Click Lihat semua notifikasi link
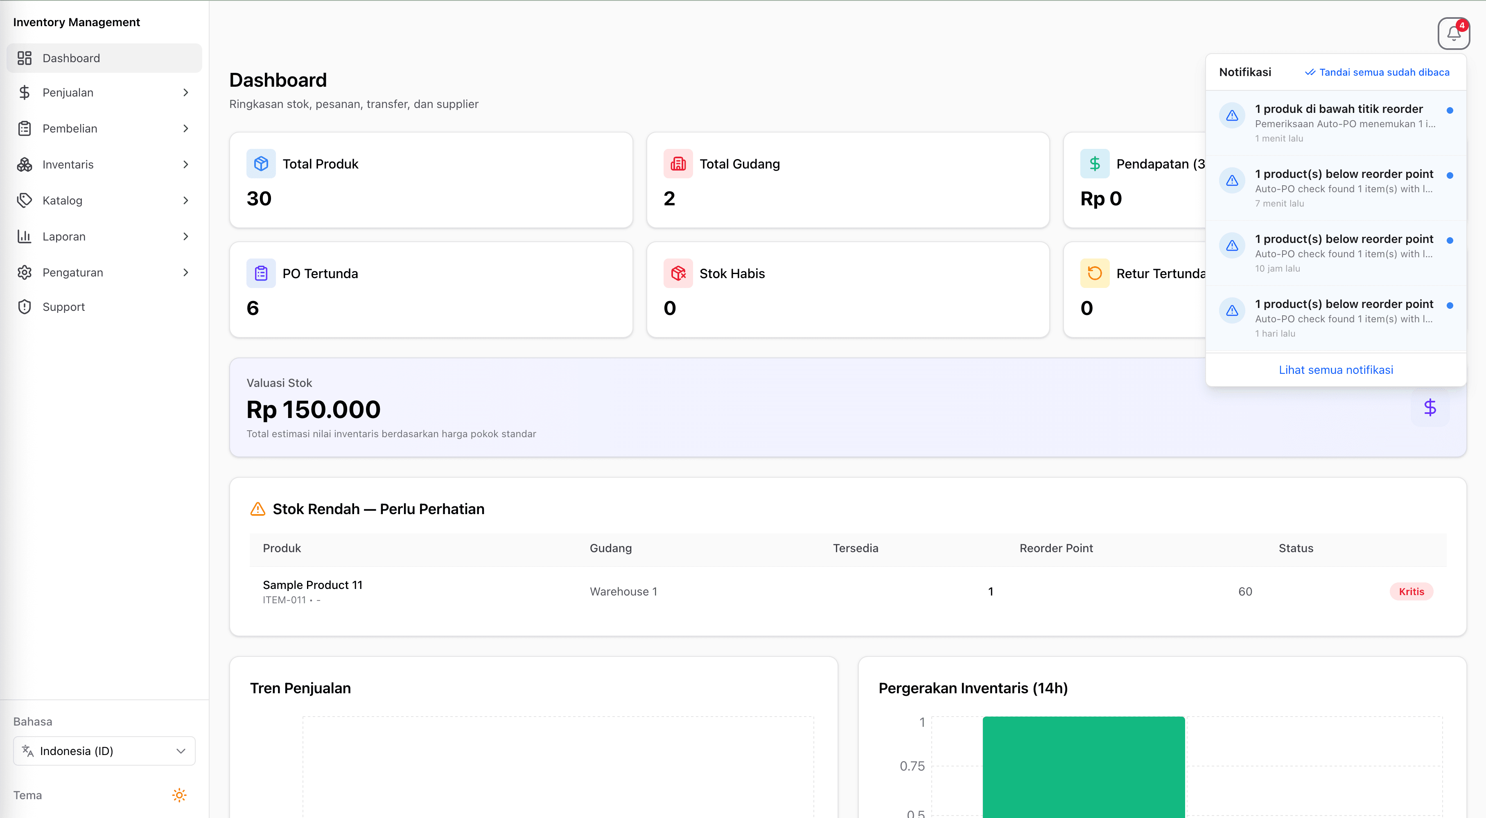 pos(1335,369)
